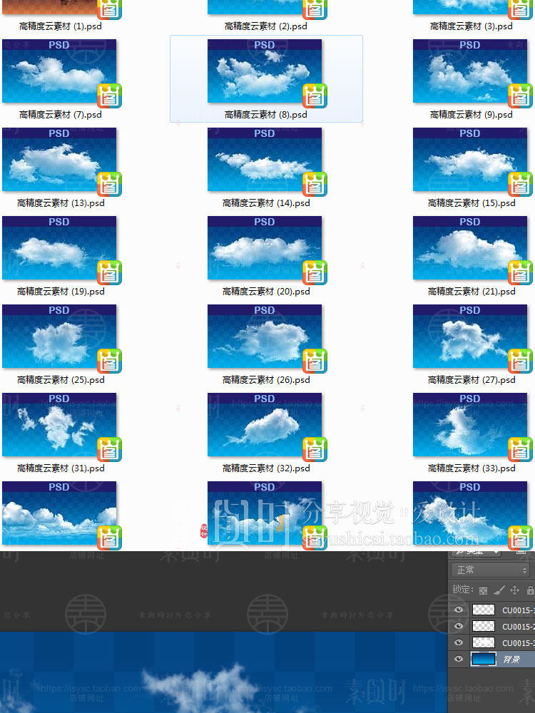Toggle lock all padlock icon
This screenshot has width=535, height=713.
tap(531, 590)
